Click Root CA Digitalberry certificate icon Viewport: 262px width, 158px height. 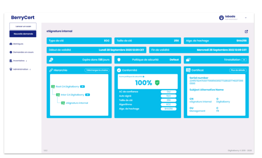(x=53, y=87)
